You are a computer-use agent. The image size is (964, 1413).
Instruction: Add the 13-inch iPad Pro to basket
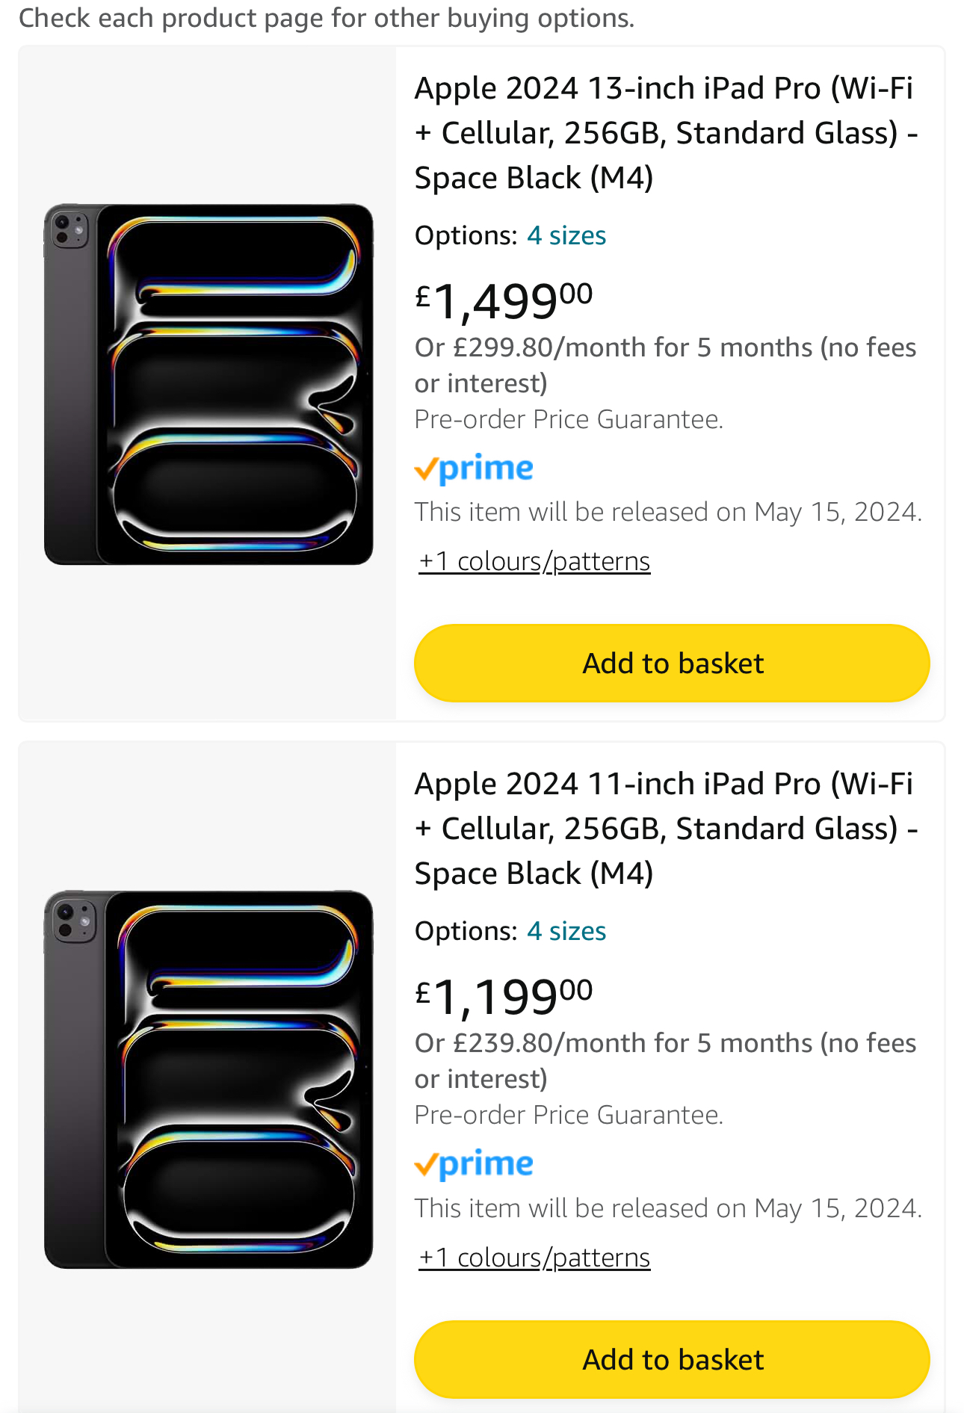coord(672,664)
